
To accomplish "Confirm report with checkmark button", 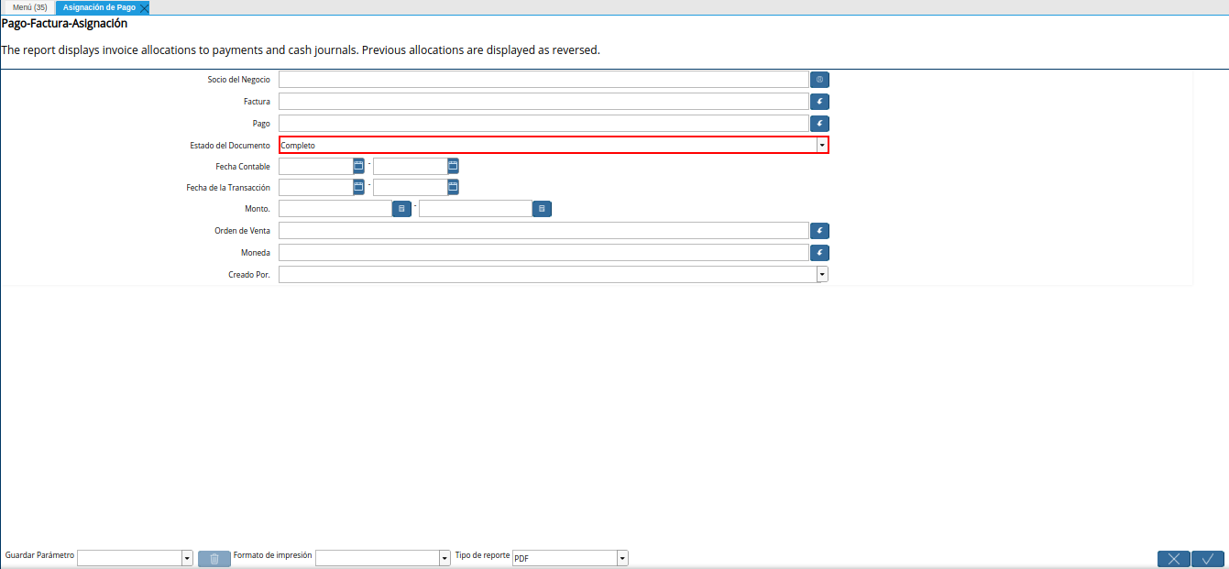I will coord(1208,559).
